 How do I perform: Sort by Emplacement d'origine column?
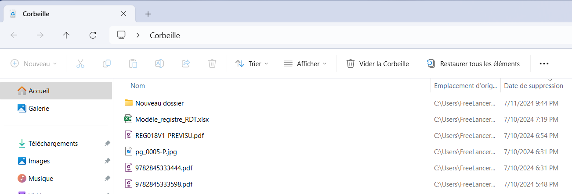point(466,86)
